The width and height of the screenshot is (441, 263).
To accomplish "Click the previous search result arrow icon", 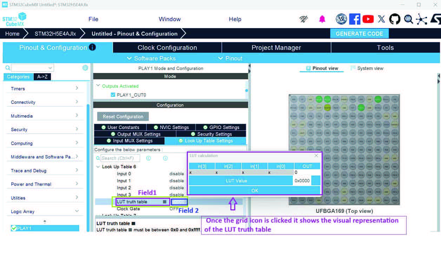I will [x=148, y=158].
